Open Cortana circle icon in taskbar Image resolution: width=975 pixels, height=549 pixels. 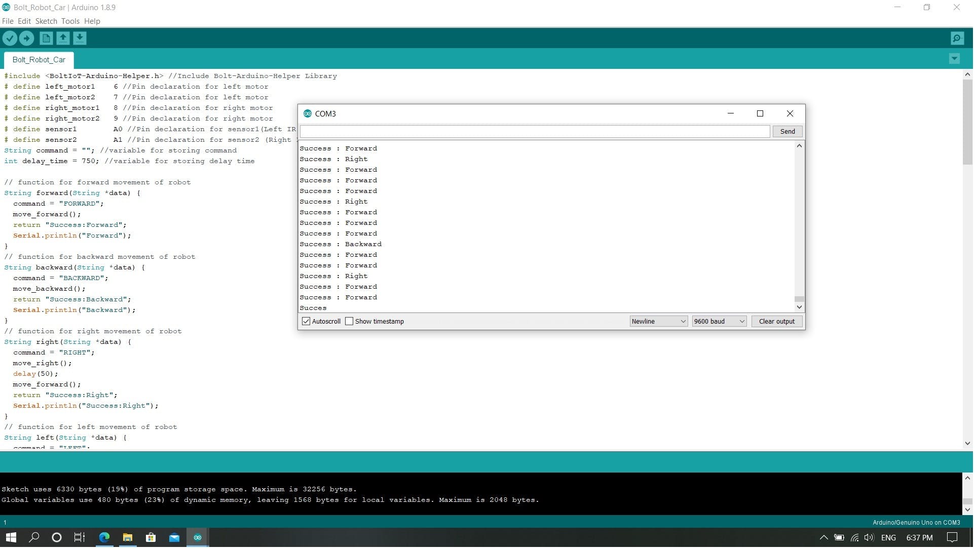click(57, 538)
